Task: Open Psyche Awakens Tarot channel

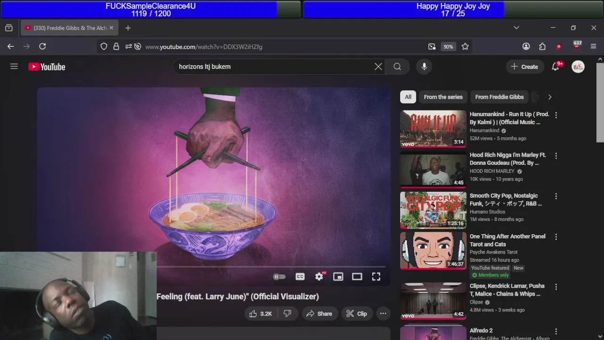Action: point(494,252)
